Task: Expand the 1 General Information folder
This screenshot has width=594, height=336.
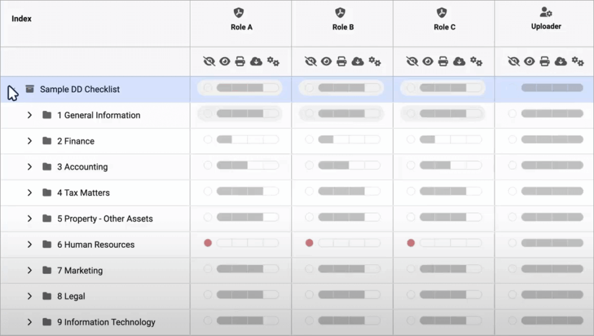Action: pos(28,115)
